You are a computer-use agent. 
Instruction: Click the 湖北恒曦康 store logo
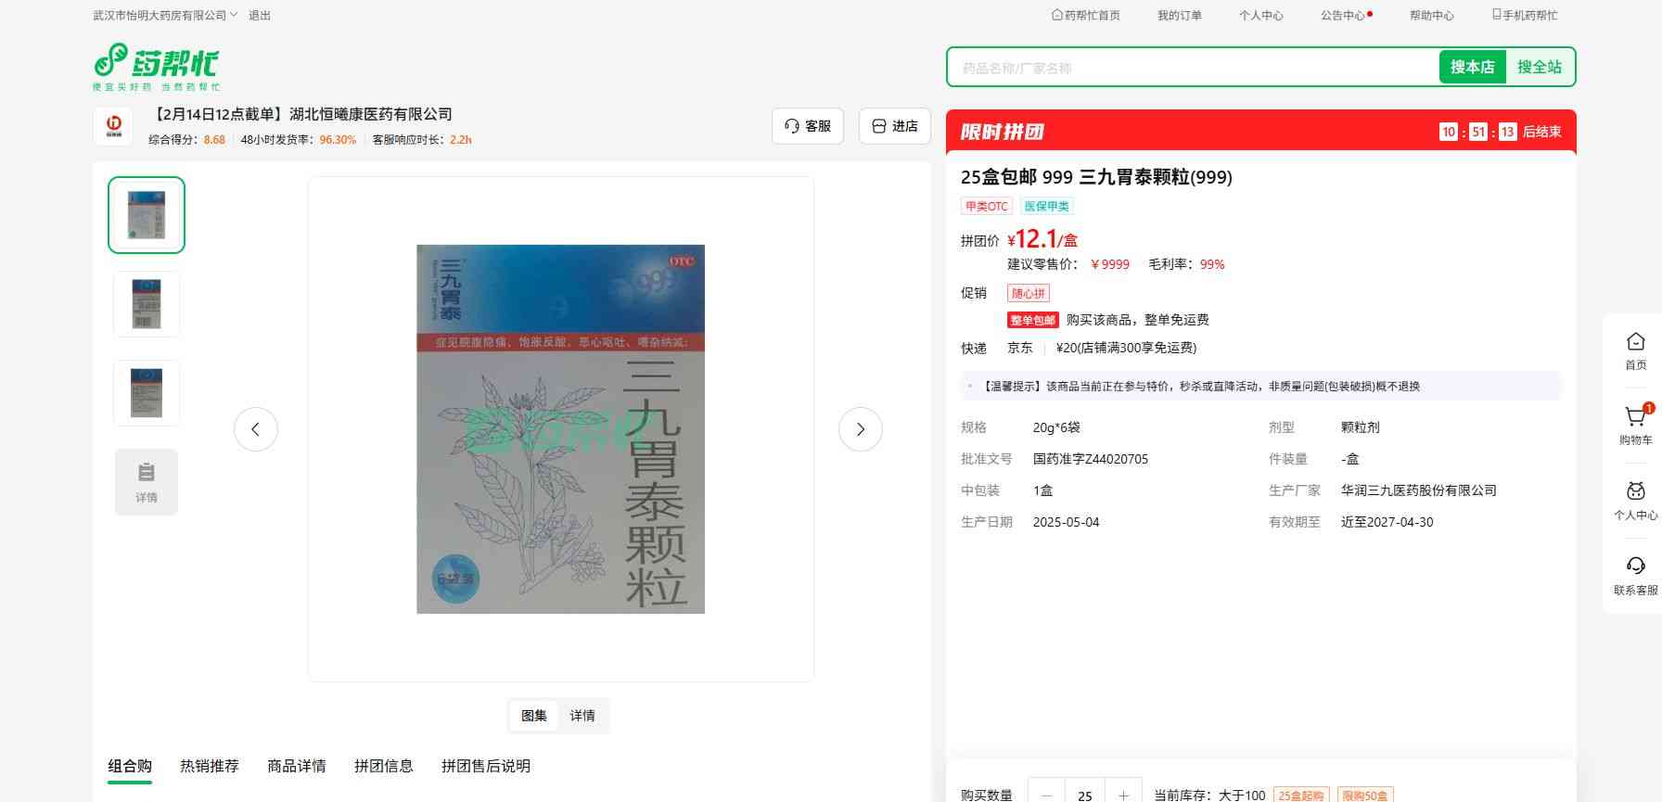coord(113,126)
